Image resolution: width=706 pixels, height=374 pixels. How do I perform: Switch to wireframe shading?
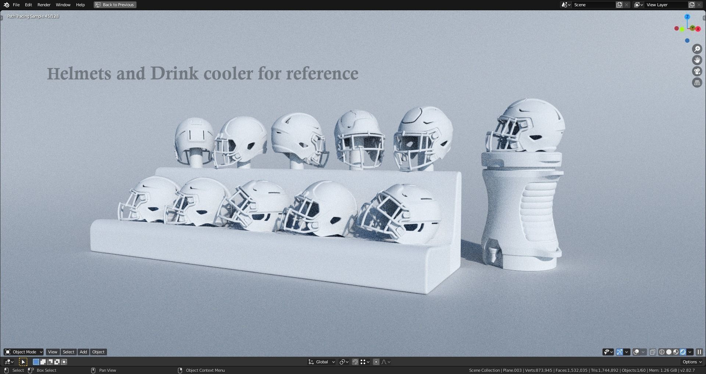click(x=662, y=352)
